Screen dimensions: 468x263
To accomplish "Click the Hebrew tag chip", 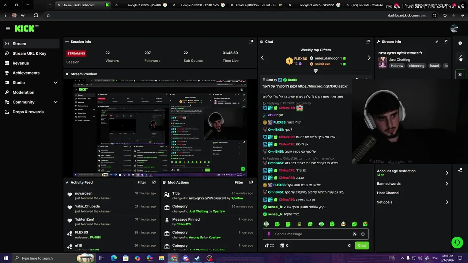I will click(397, 66).
